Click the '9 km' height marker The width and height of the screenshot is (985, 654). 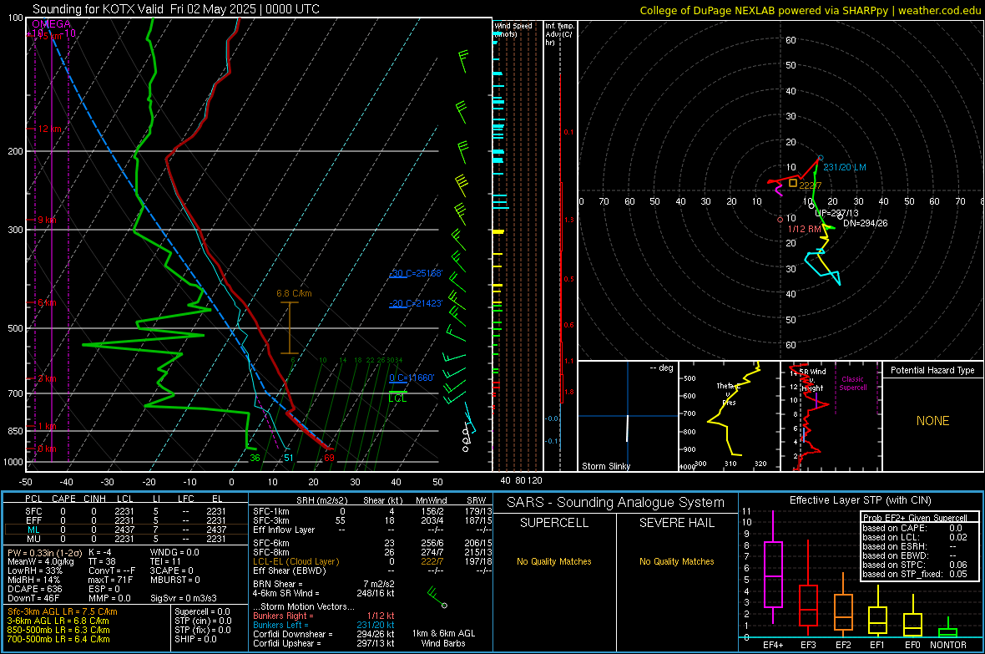(47, 221)
